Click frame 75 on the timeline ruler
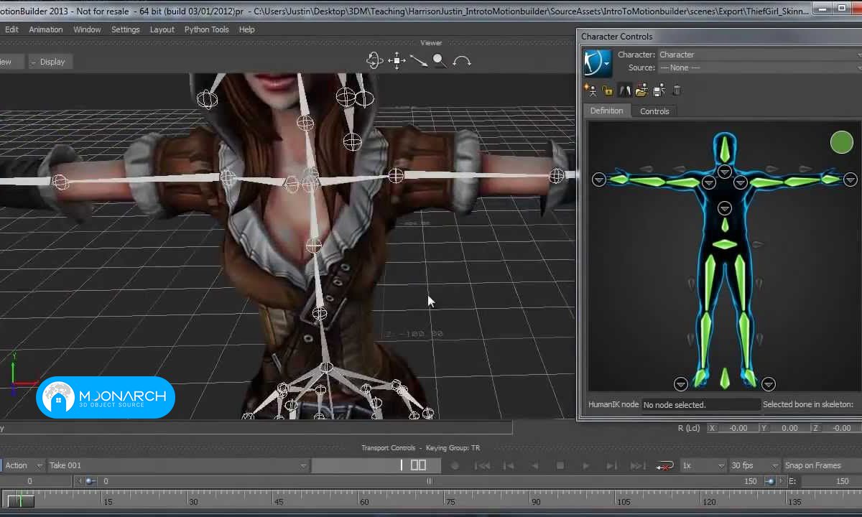Viewport: 862px width, 517px height. (x=450, y=502)
